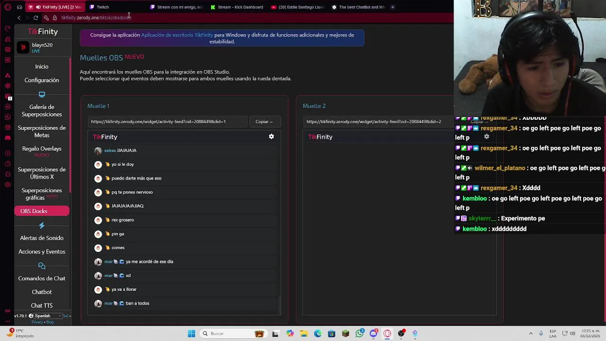Launch Minecraft from taskbar
Viewport: 606px width, 341px height.
click(x=346, y=333)
